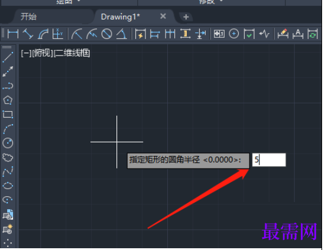Click the Linear dimension icon
The image size is (328, 250).
(x=13, y=34)
